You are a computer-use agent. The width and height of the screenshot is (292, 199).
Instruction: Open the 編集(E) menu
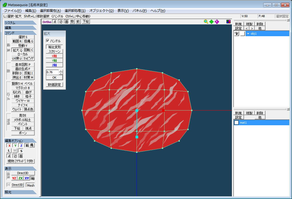click(x=31, y=11)
